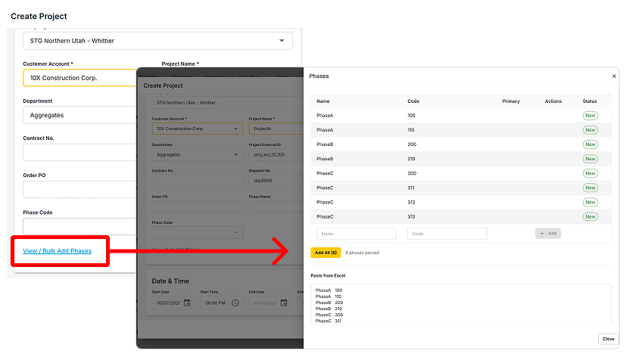Close the Phases panel with the X icon
Screen dimensions: 626x354
[614, 76]
